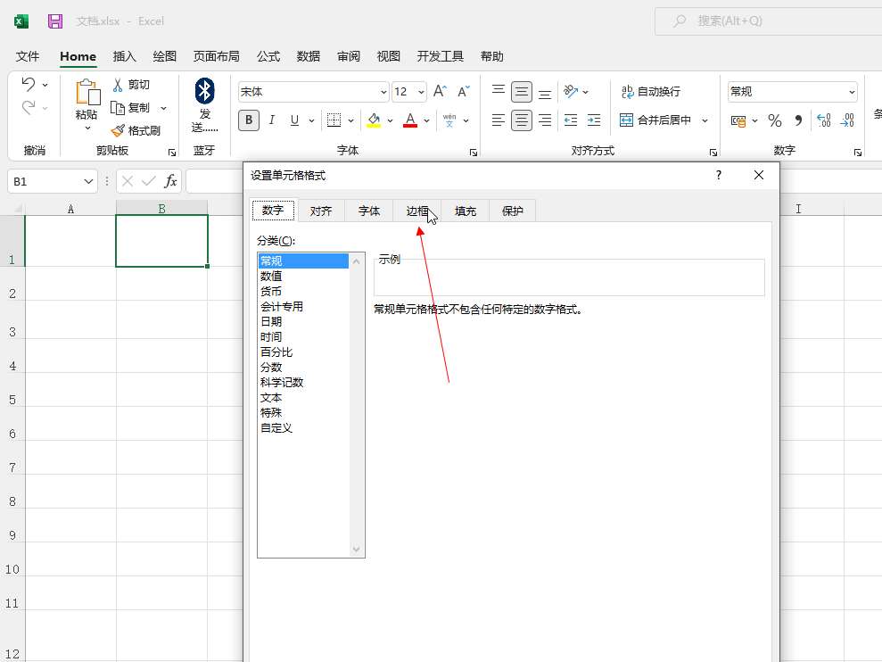
Task: Click the Undo icon
Action: tap(29, 85)
